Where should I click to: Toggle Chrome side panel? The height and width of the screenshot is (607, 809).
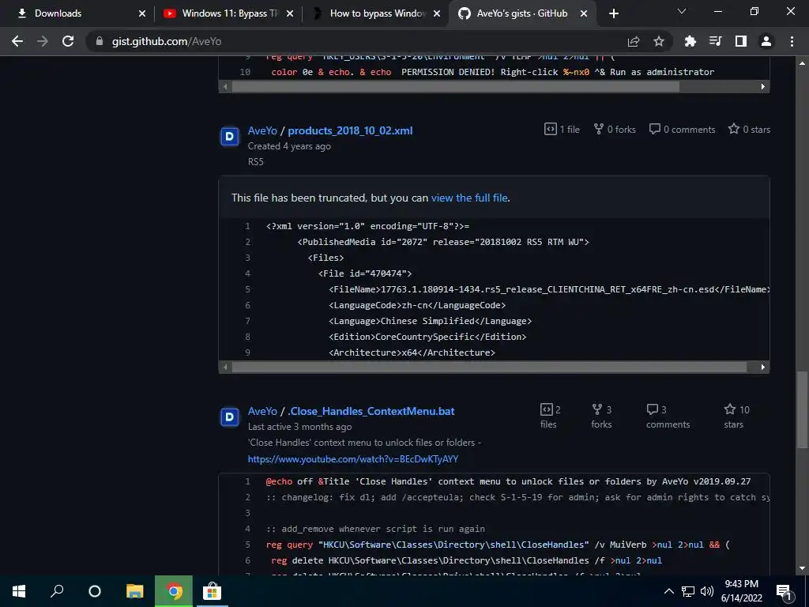click(741, 41)
